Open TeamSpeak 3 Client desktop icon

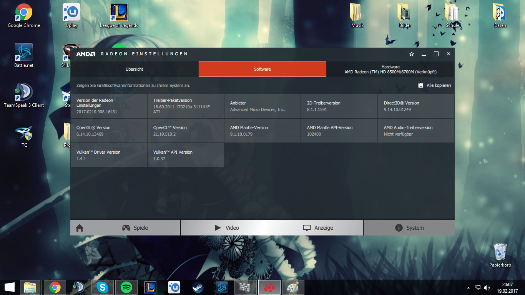tap(24, 96)
